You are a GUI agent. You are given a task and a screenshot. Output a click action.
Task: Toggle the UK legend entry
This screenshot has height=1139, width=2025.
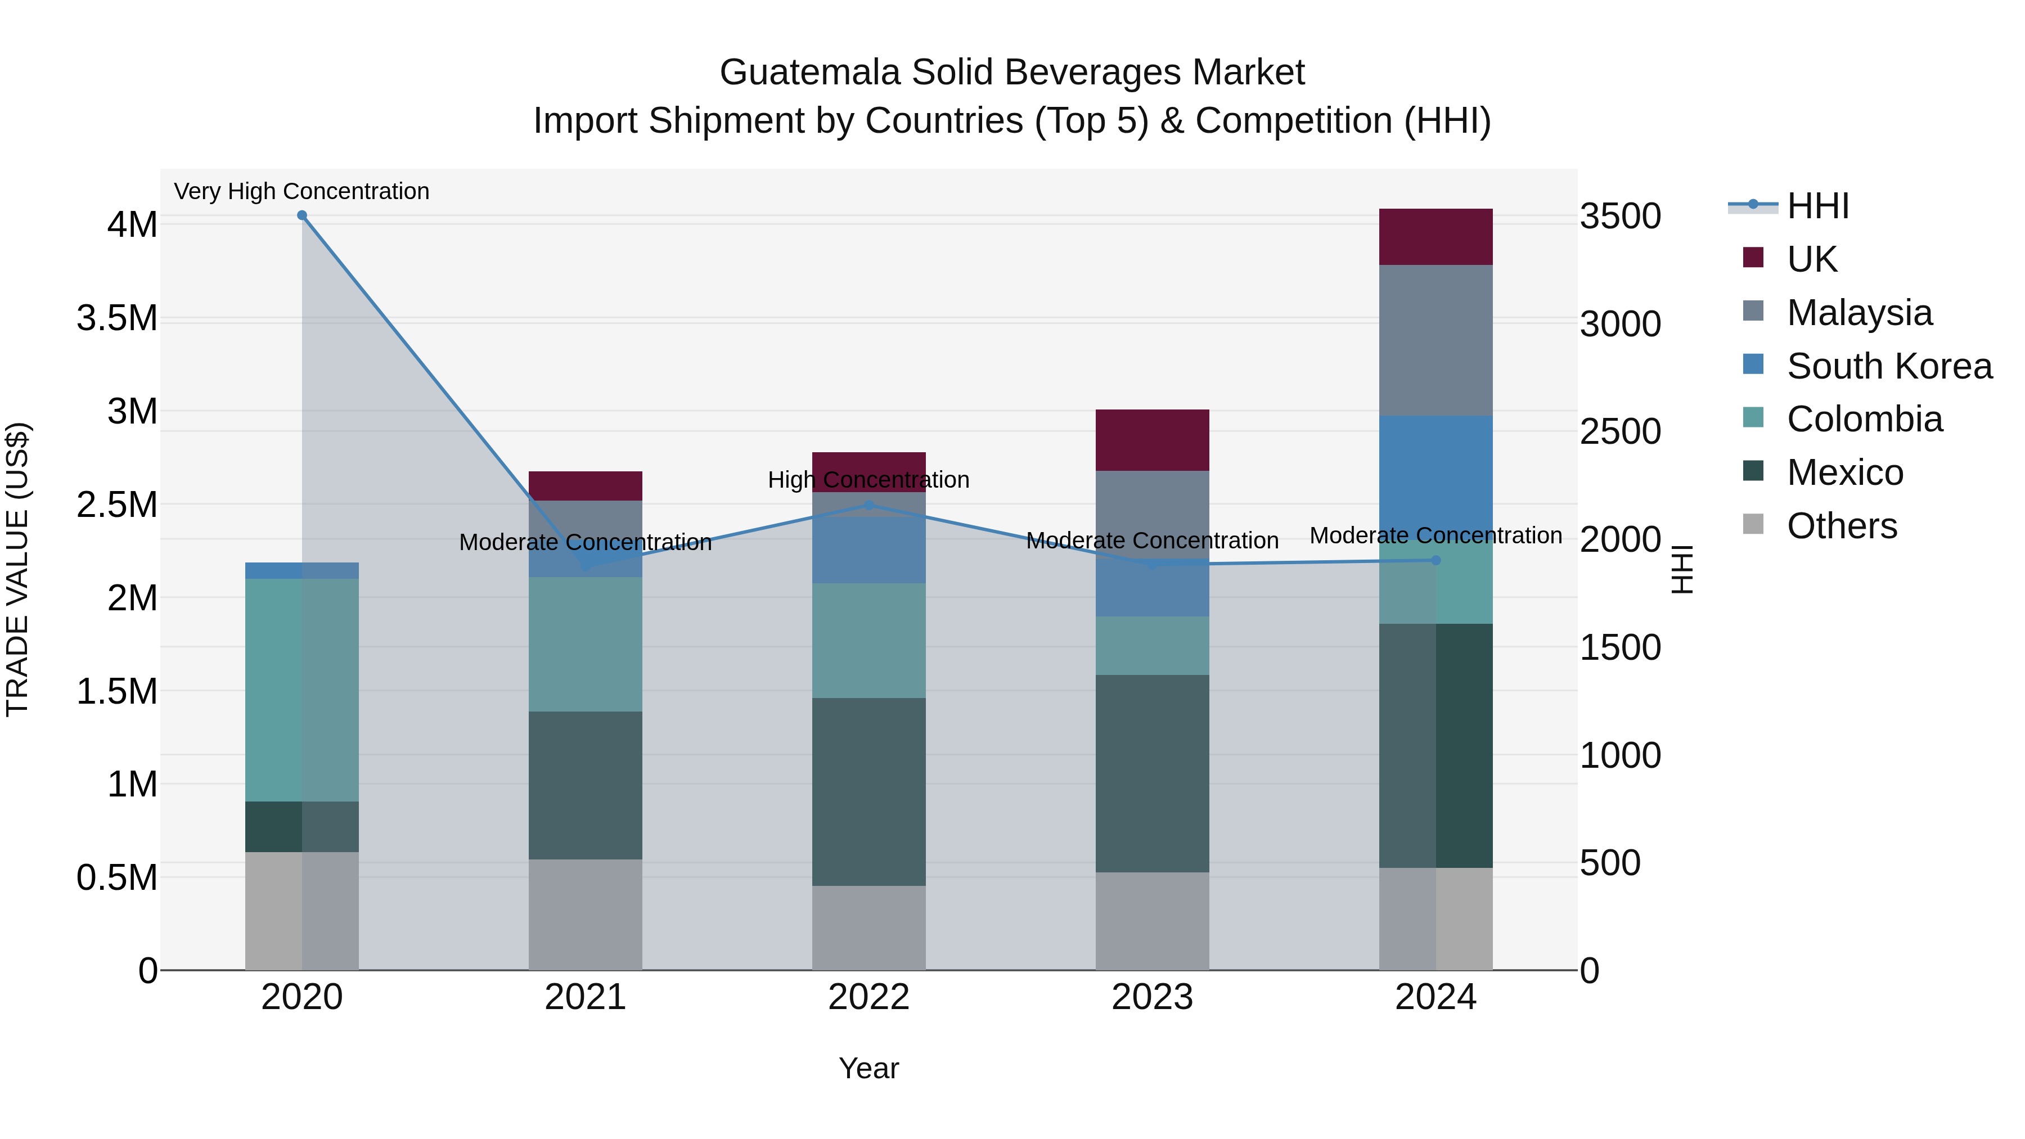(1790, 259)
